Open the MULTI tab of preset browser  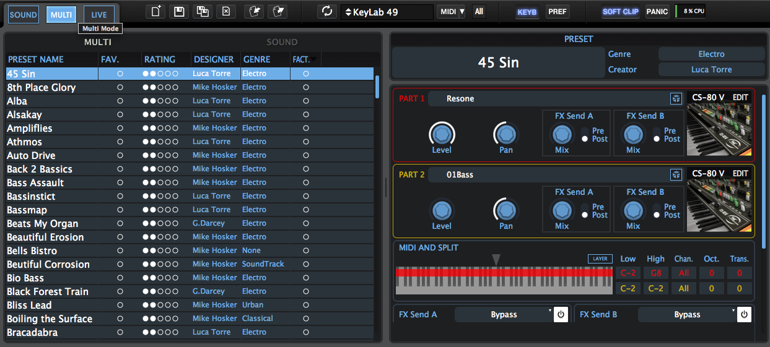coord(98,42)
